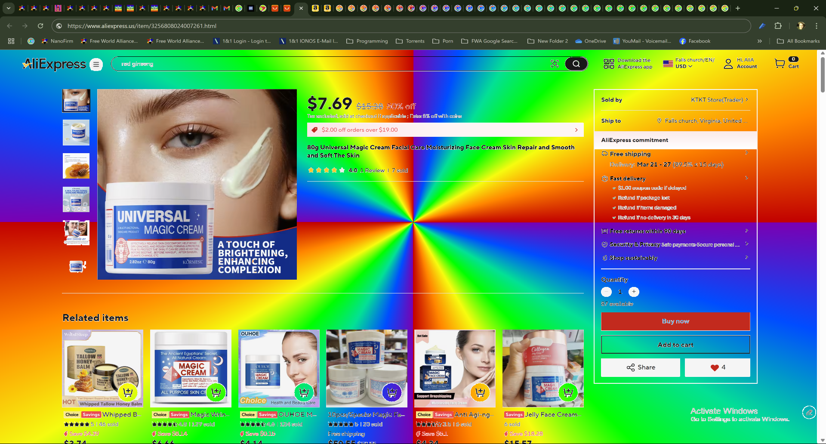826x444 pixels.
Task: Click the Add to cart button
Action: [x=675, y=345]
